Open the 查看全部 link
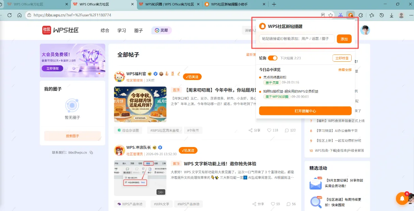Viewport: 414px width, 211px height. tap(345, 69)
